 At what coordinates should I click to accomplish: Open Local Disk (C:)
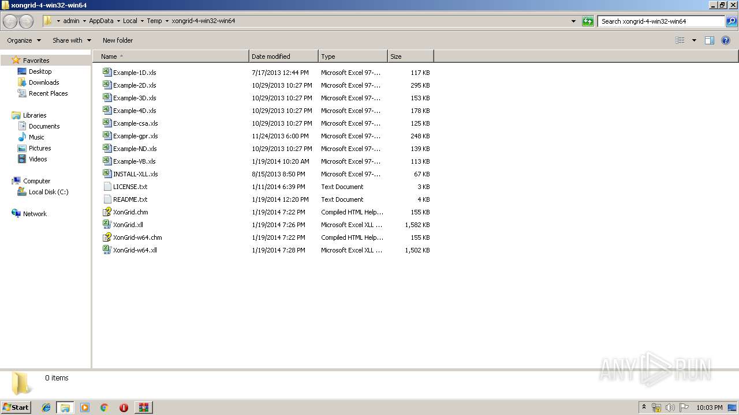tap(48, 192)
